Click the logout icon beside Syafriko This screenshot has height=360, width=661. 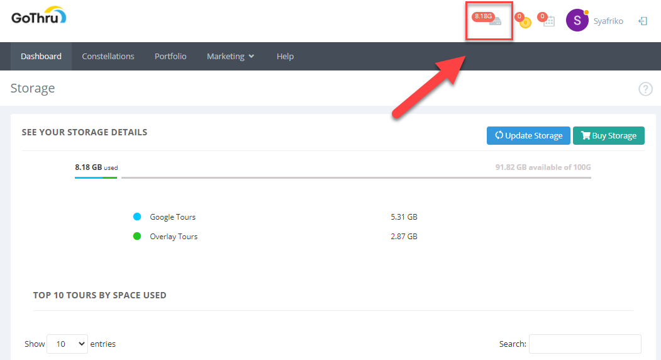click(x=643, y=21)
